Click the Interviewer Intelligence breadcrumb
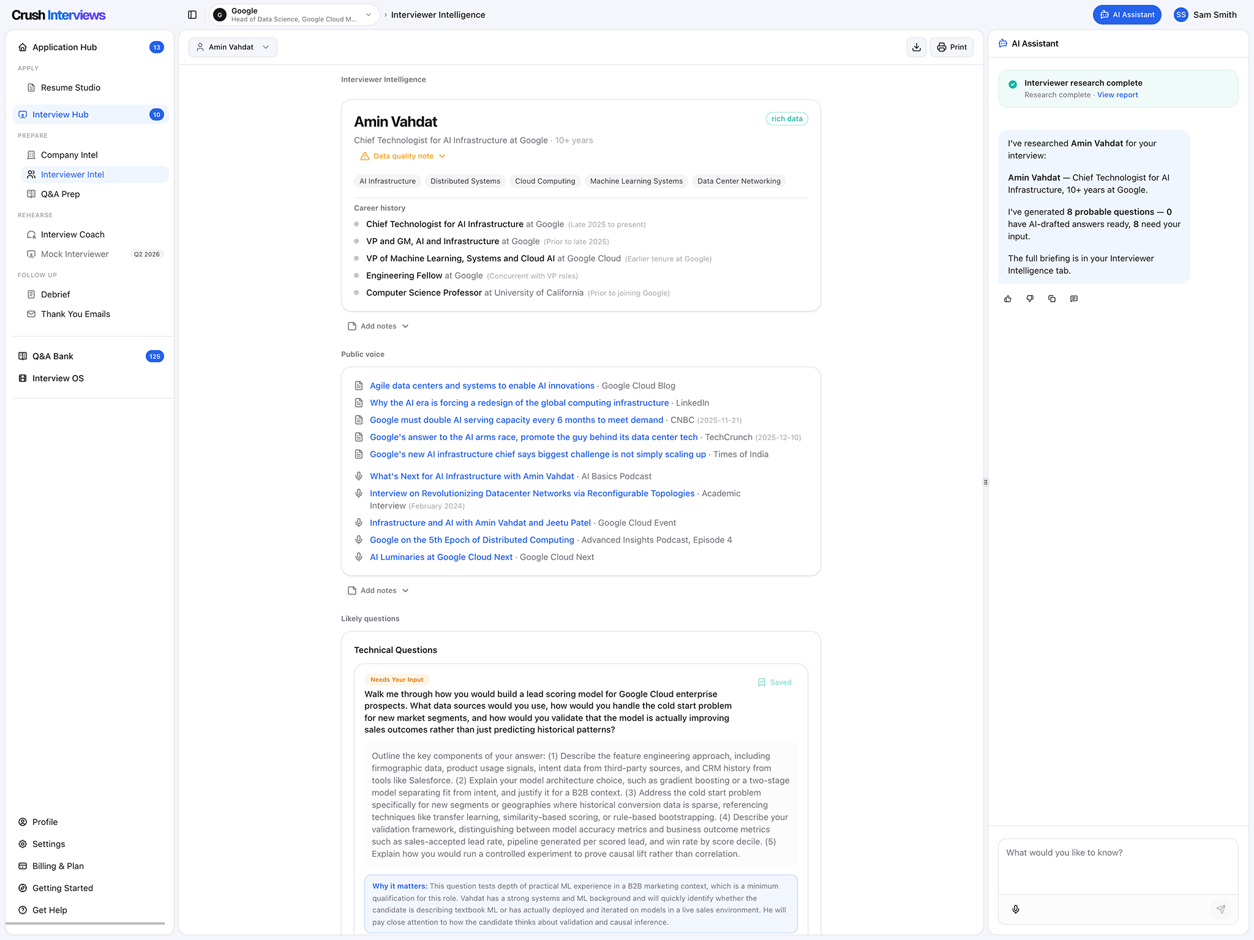The width and height of the screenshot is (1254, 940). 438,15
